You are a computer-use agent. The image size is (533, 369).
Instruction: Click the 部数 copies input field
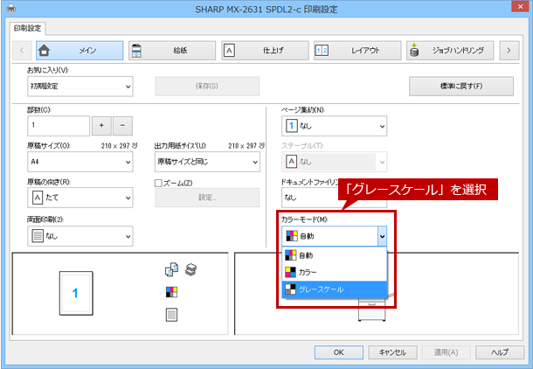click(x=59, y=126)
